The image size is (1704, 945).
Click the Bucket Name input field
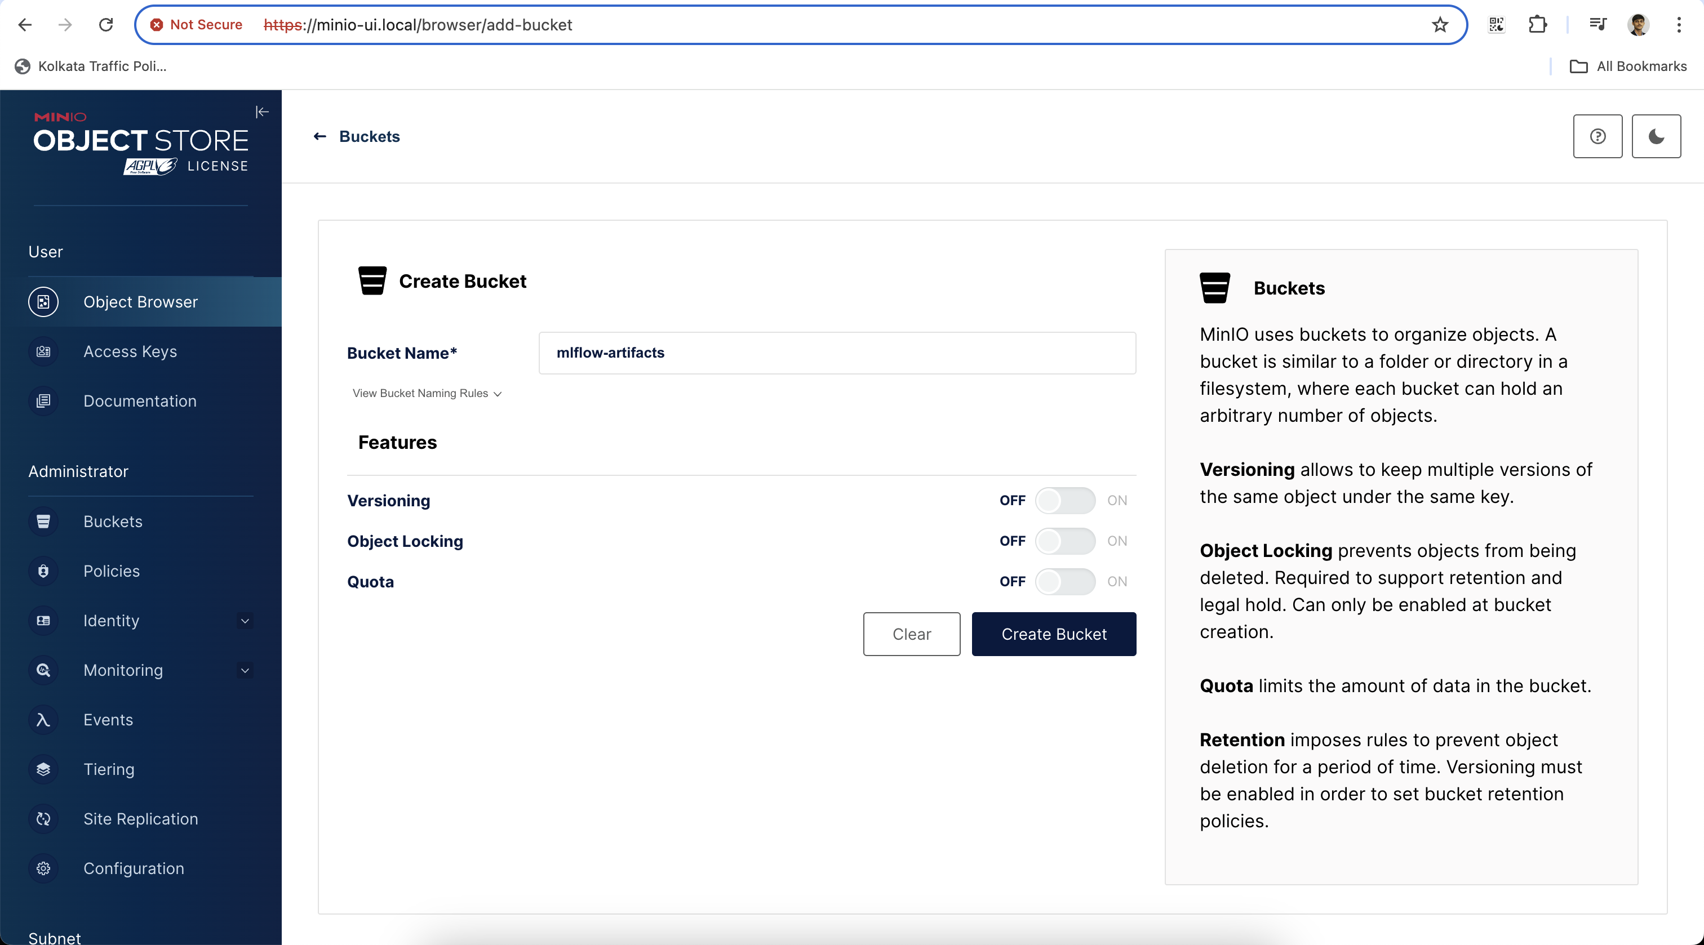coord(837,353)
